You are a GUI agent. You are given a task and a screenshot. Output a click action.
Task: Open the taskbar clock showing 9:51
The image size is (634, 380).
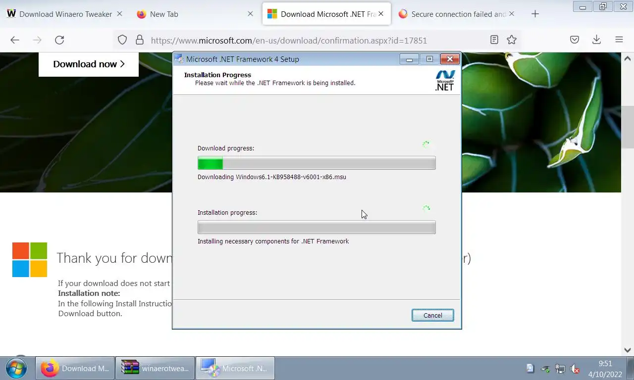pos(605,369)
